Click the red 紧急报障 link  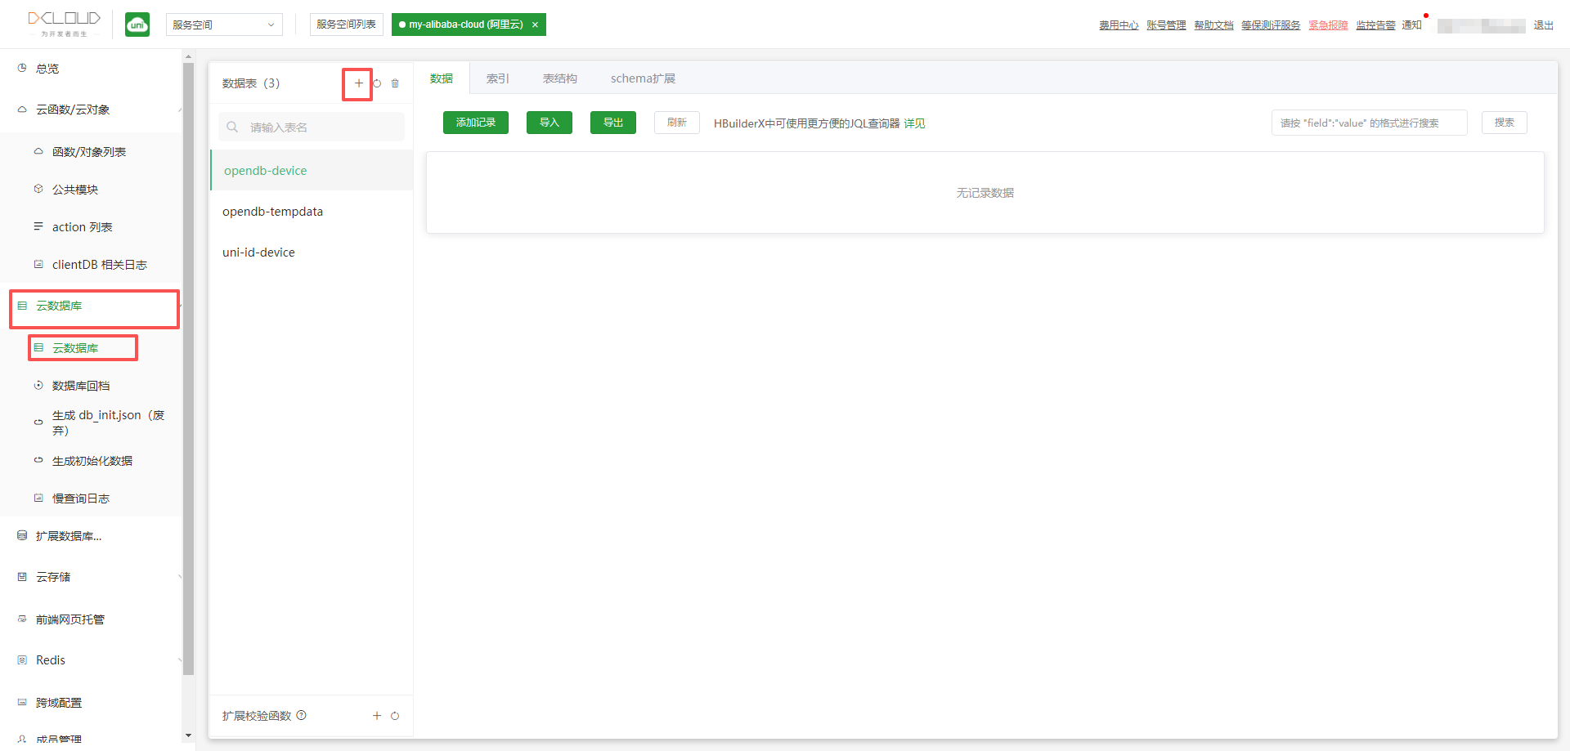coord(1328,25)
